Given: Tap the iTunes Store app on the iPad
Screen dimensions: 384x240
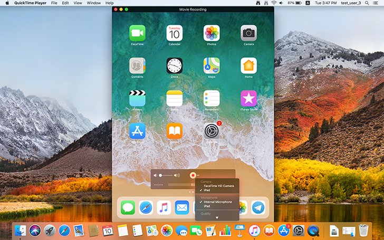Looking at the screenshot, I should 248,99.
